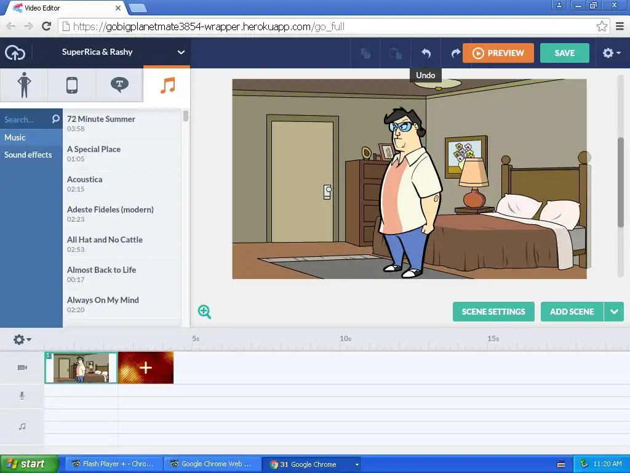Image resolution: width=630 pixels, height=473 pixels.
Task: Click the keyboard icon in system tray
Action: (x=561, y=464)
